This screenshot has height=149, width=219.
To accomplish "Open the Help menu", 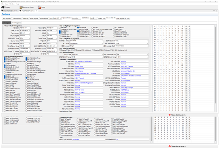I will 17,4.
